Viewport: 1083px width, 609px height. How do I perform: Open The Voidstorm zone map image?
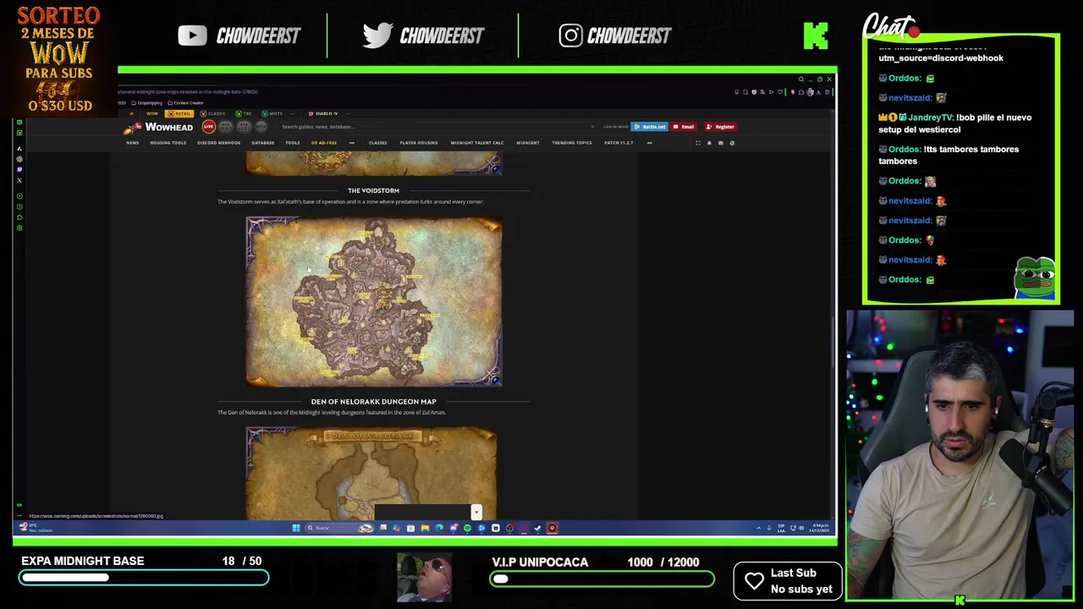[x=374, y=302]
